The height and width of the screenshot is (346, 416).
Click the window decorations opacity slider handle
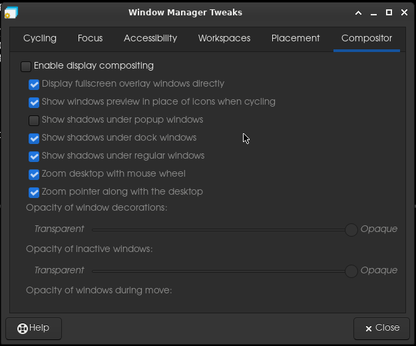pyautogui.click(x=351, y=230)
